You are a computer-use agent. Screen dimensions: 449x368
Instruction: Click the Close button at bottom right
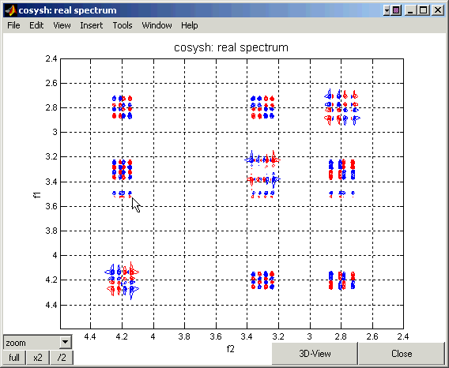coord(402,354)
